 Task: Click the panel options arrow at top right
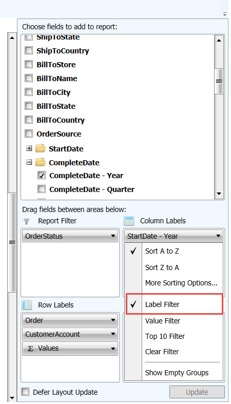click(x=225, y=14)
